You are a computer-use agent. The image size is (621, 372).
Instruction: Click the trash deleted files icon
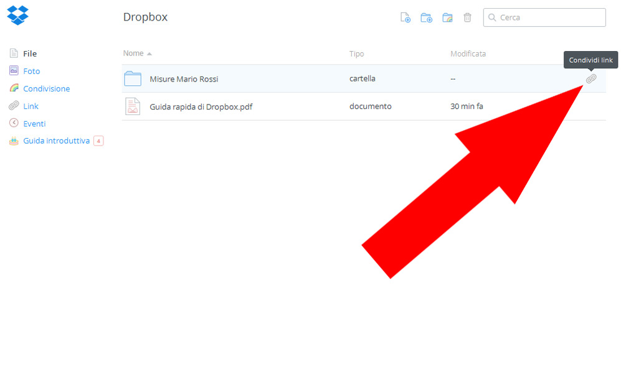pyautogui.click(x=467, y=17)
